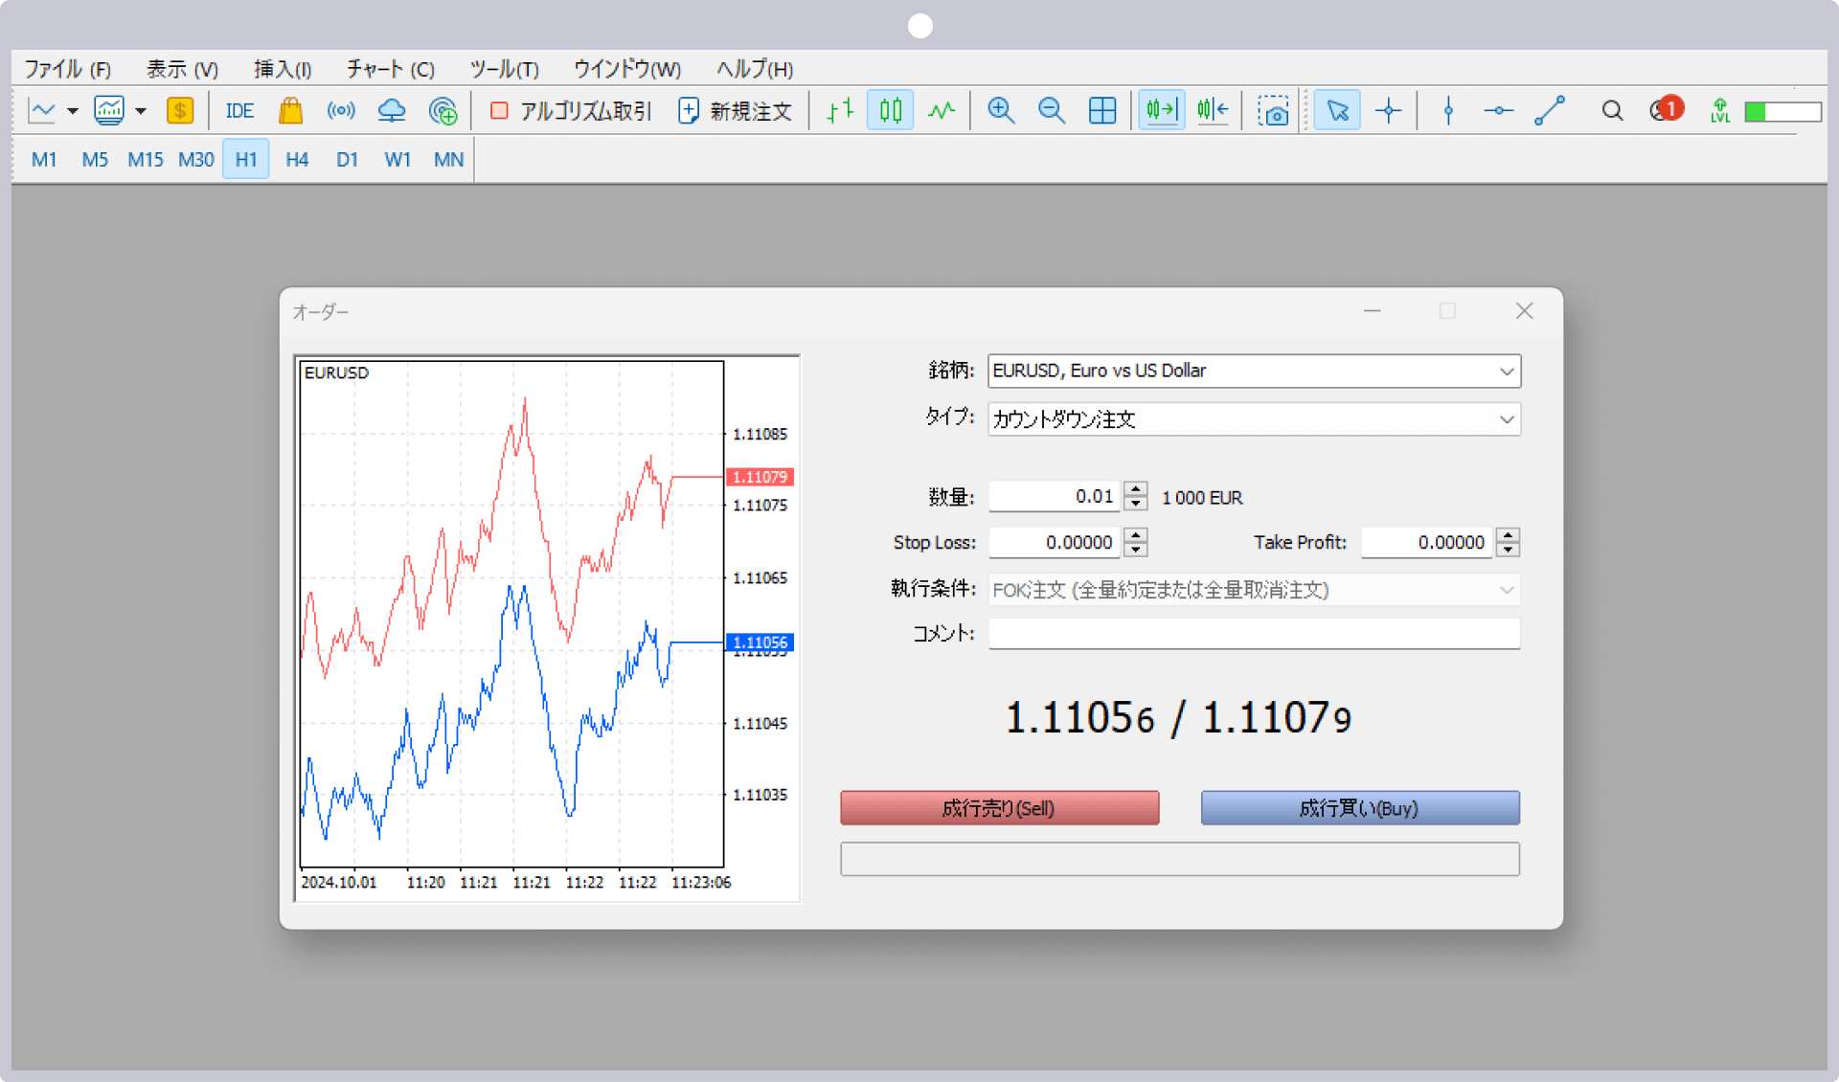Draw a vertical line tool
This screenshot has width=1839, height=1082.
(1448, 111)
